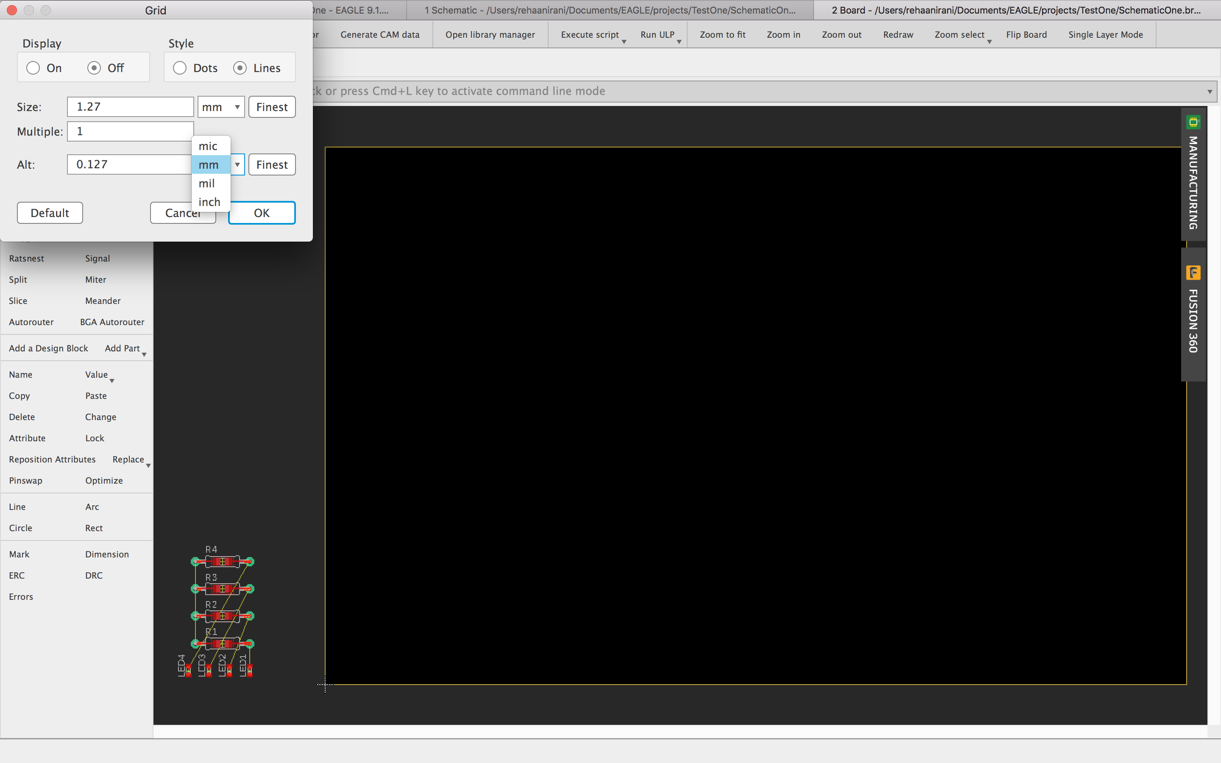Select the DRC command
Viewport: 1221px width, 763px height.
(x=94, y=575)
